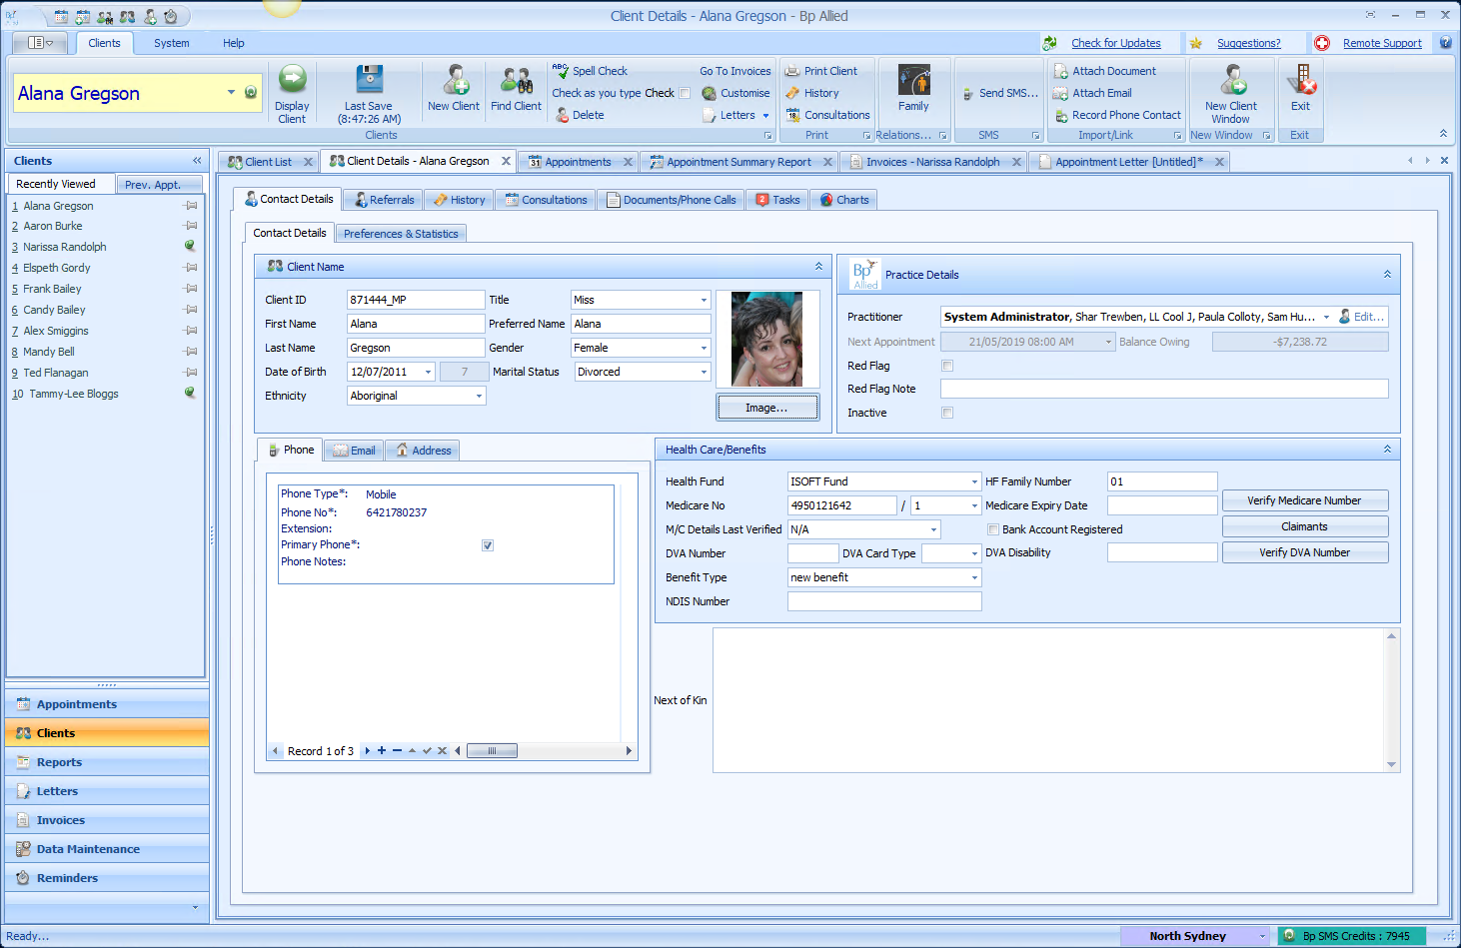Click Verify Medicare Number button
The image size is (1461, 948).
1304,500
